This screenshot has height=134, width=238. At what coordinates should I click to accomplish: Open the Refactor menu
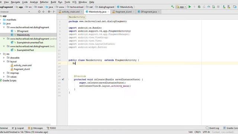[44, 2]
